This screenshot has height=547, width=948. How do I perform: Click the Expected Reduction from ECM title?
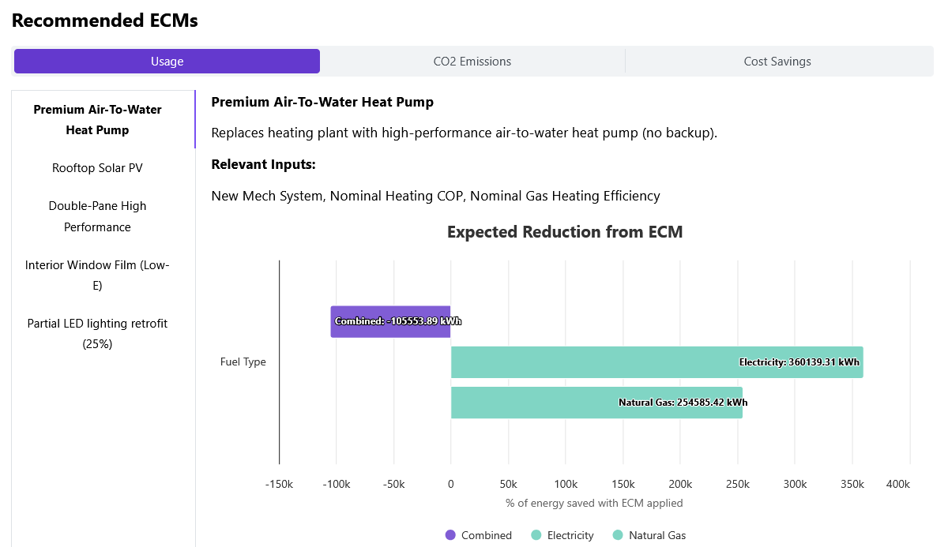point(564,232)
